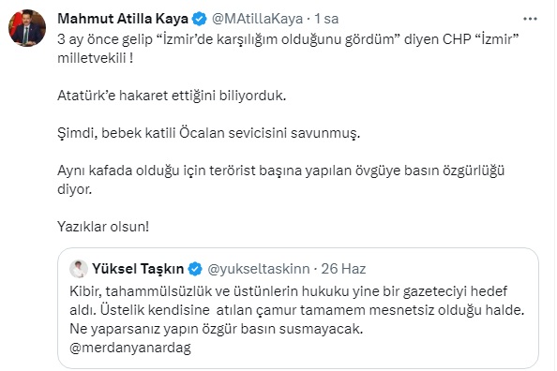The width and height of the screenshot is (557, 371).
Task: Open Yüksel Taşkın's small avatar
Action: tap(79, 269)
